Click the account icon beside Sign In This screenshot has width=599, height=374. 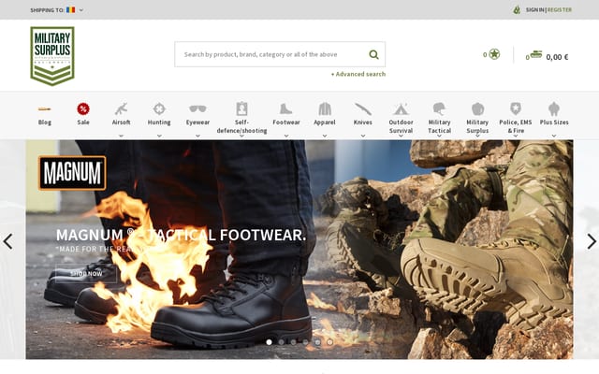(x=517, y=10)
